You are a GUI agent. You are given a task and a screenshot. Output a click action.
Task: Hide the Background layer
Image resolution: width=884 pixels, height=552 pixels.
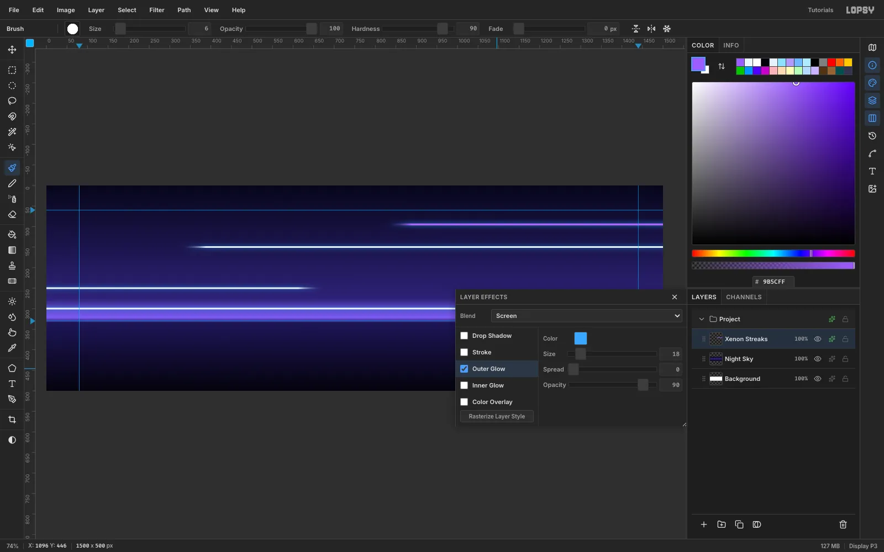pos(818,379)
